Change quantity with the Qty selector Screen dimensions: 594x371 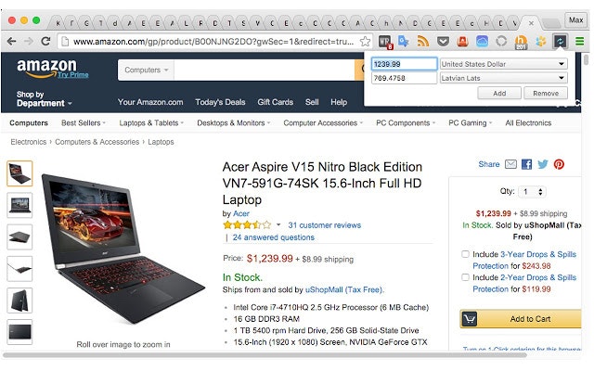point(532,192)
